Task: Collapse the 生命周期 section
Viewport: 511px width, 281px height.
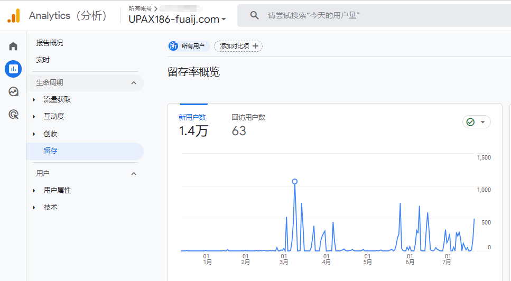Action: pos(134,83)
